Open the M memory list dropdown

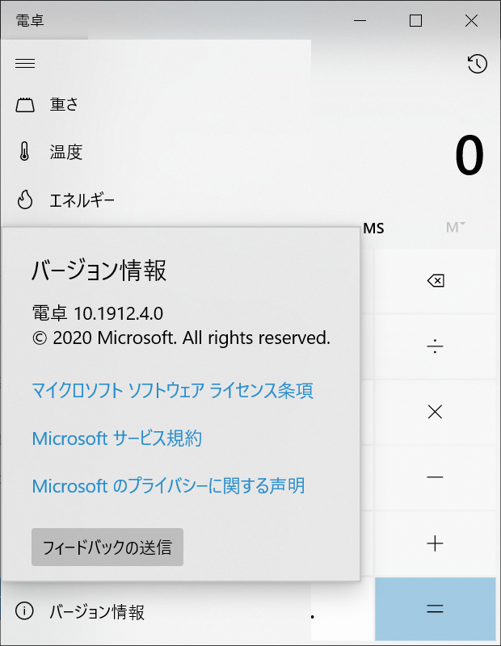pos(455,228)
